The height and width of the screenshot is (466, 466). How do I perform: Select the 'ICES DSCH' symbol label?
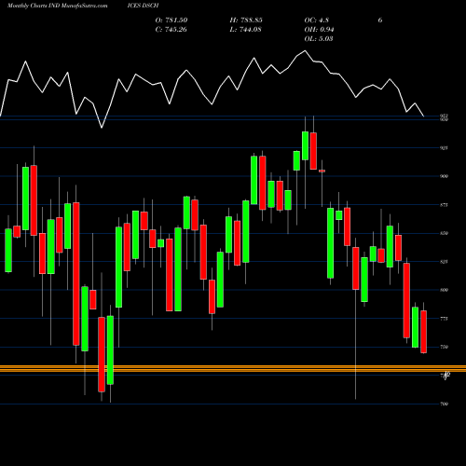pyautogui.click(x=143, y=6)
